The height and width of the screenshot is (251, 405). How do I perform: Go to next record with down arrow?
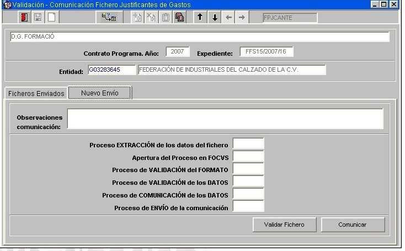pos(215,18)
